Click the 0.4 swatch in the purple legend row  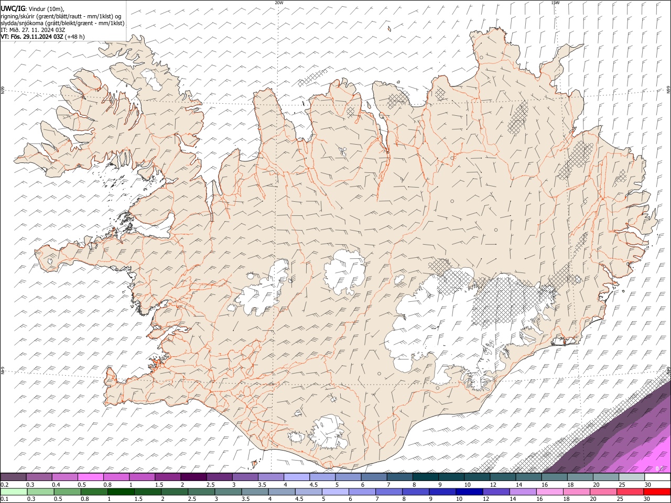[x=64, y=477]
